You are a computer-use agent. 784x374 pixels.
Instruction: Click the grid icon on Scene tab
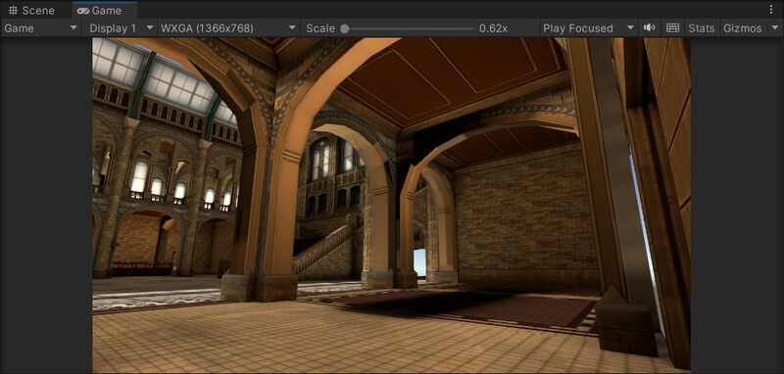pos(13,11)
